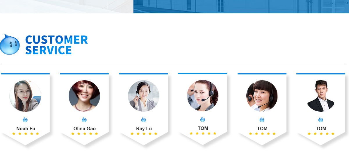Viewport: 349px width, 157px height.
Task: Click the red-haired agent's headset photo
Action: pyautogui.click(x=203, y=96)
